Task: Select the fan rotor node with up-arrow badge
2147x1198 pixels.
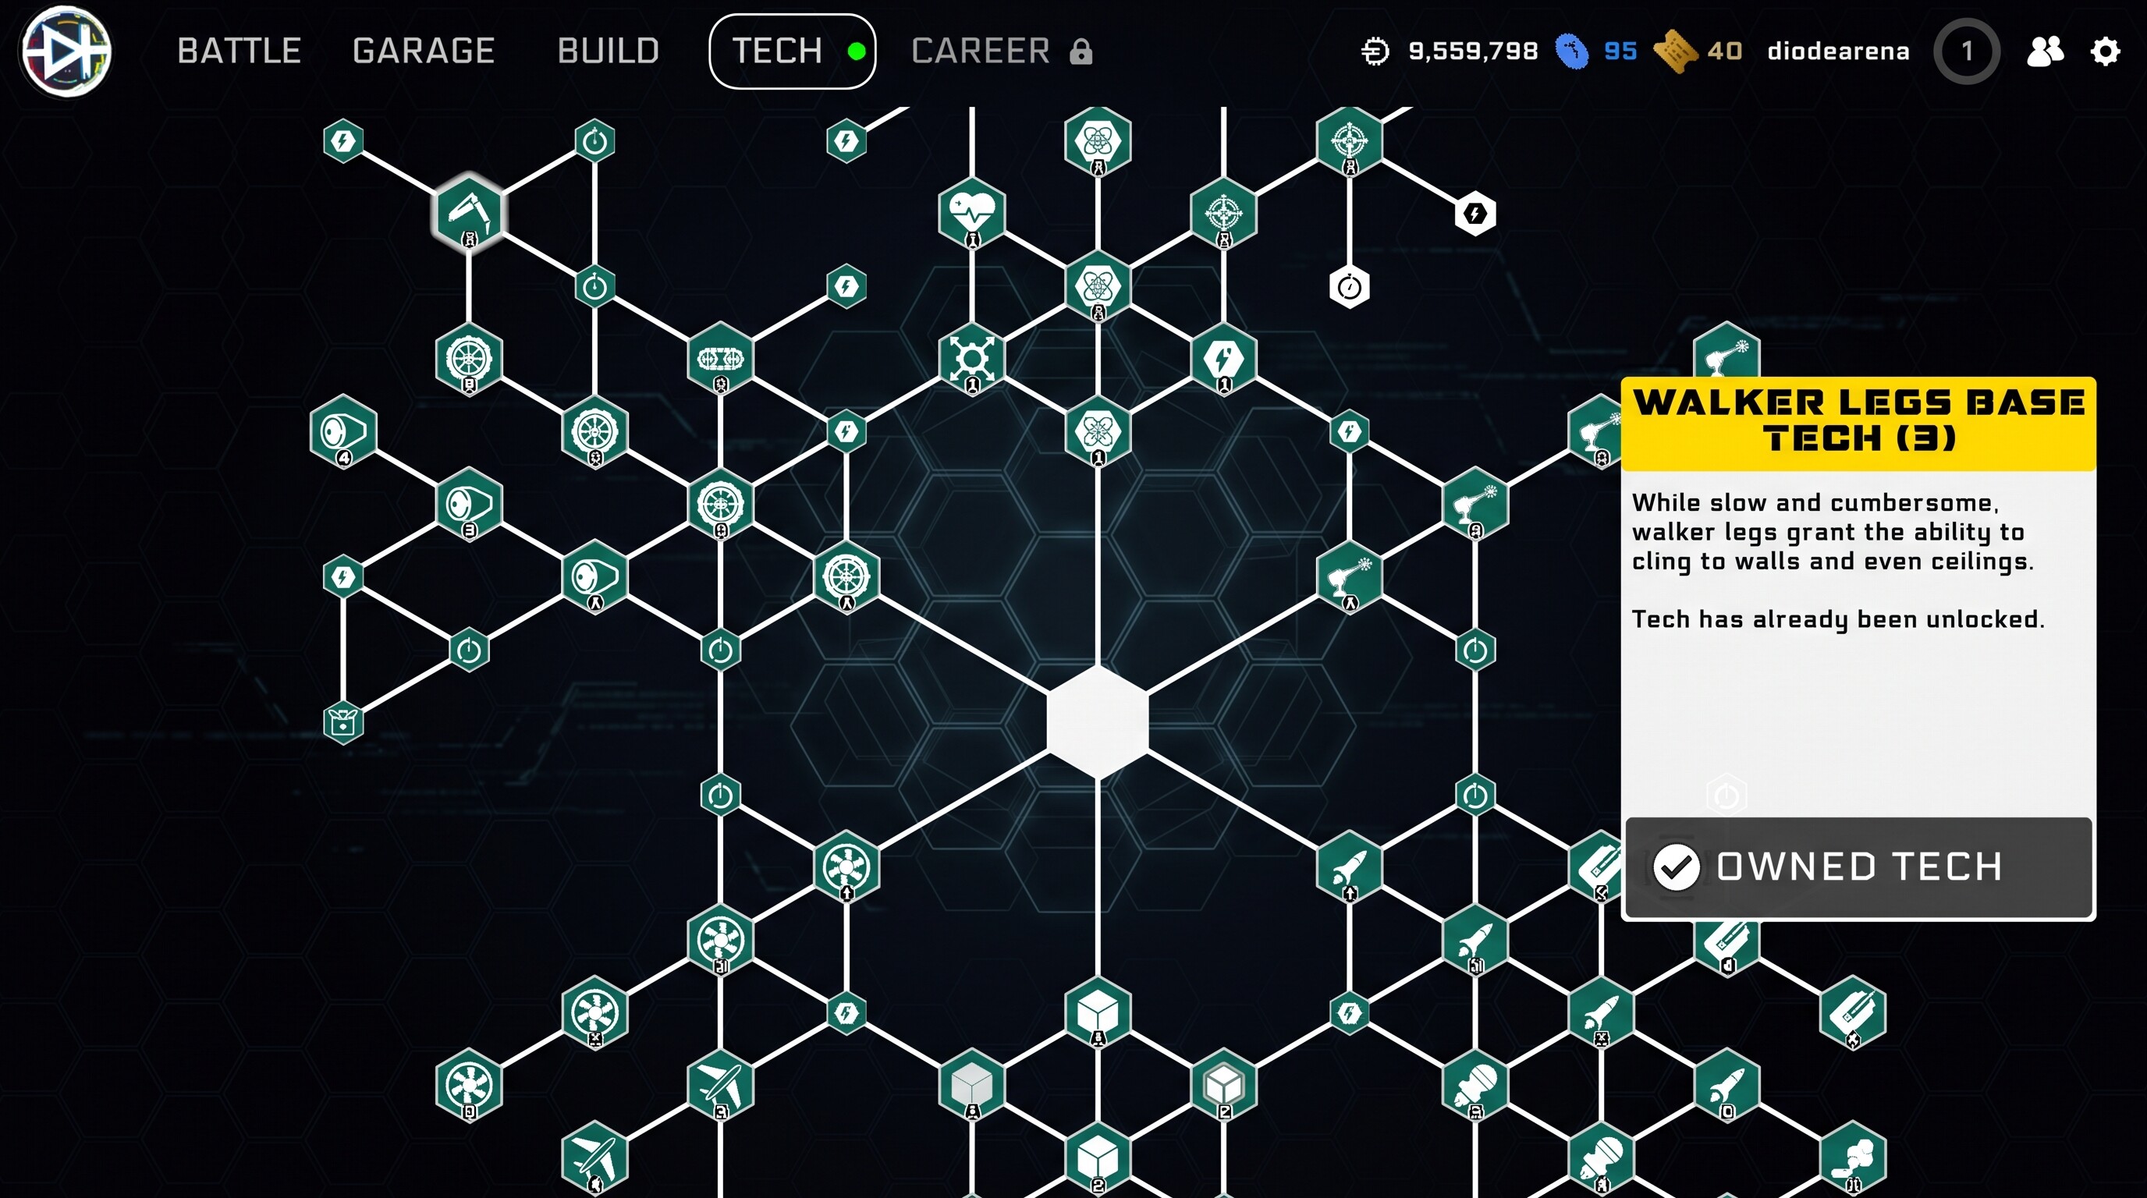Action: tap(846, 867)
